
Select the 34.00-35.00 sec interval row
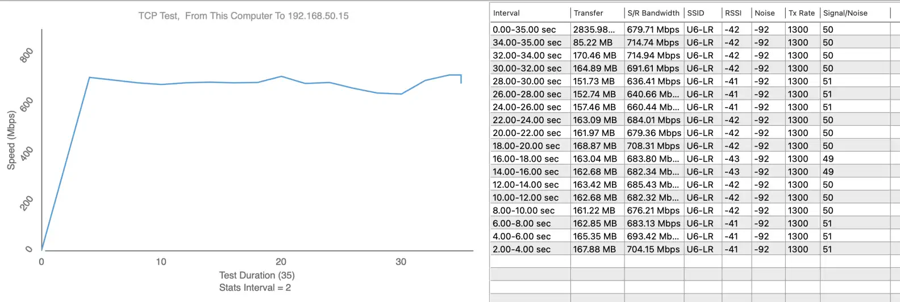click(527, 42)
